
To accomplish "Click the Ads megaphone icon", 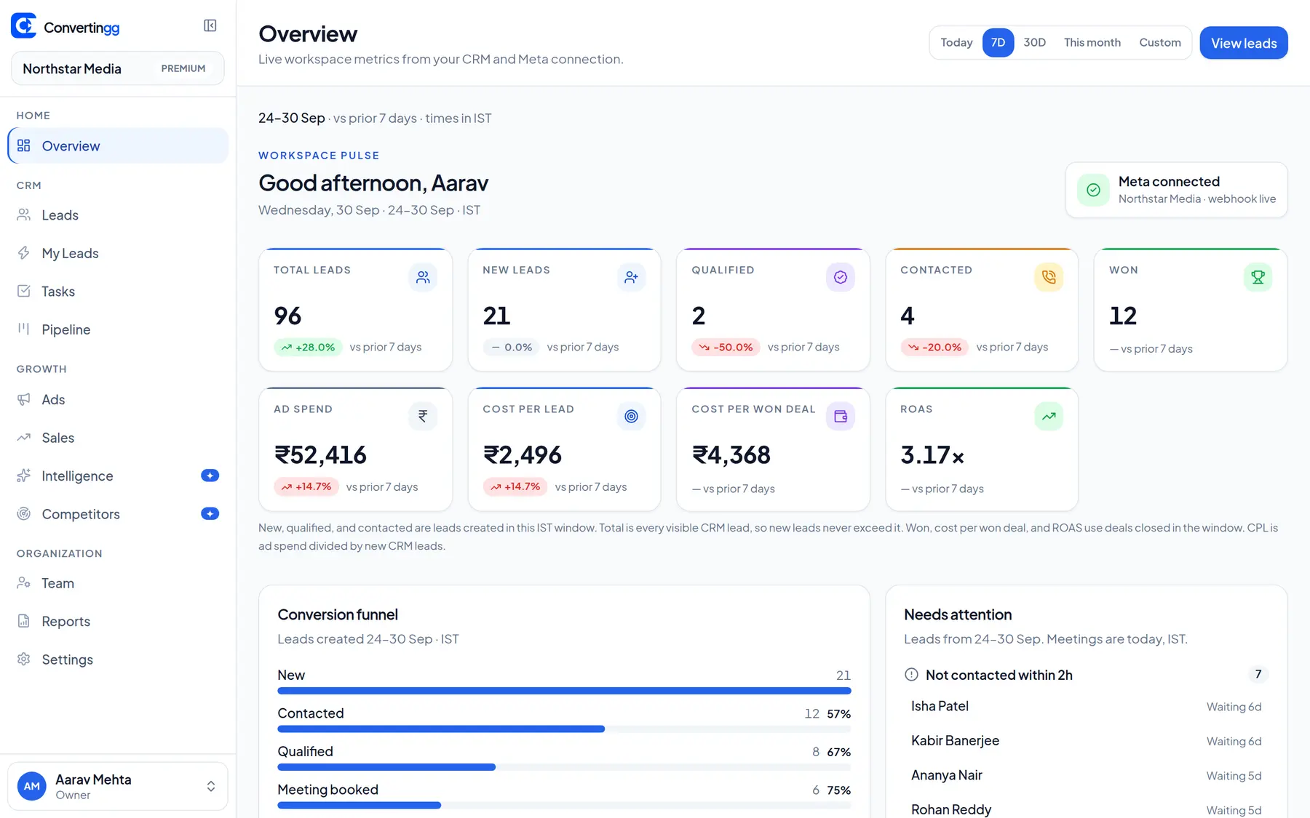I will click(x=24, y=399).
